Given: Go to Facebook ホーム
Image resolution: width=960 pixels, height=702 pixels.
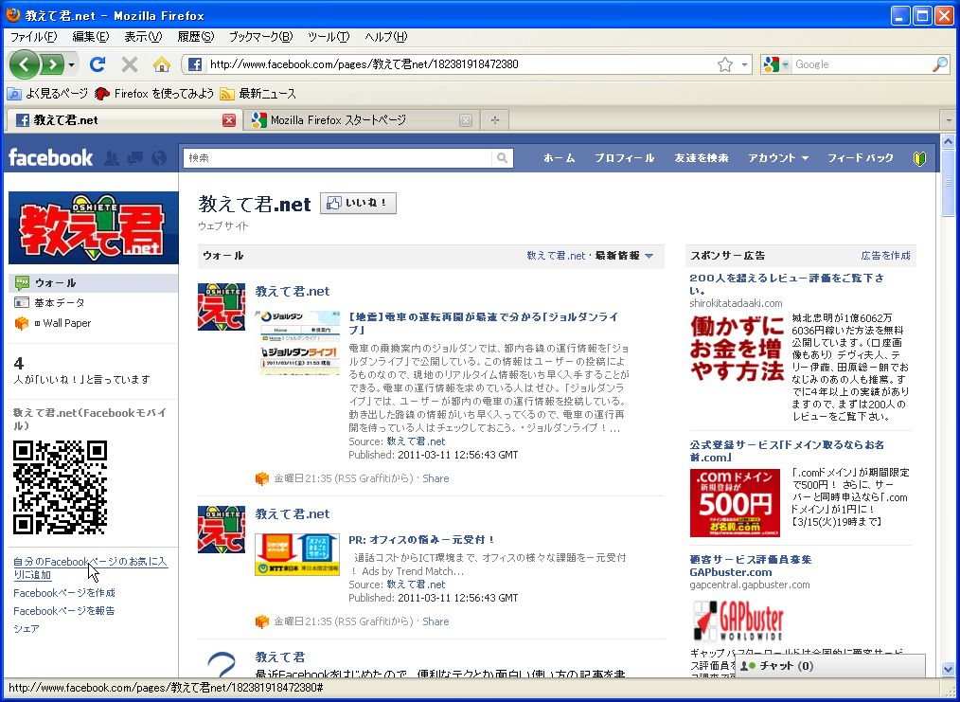Looking at the screenshot, I should pyautogui.click(x=559, y=158).
